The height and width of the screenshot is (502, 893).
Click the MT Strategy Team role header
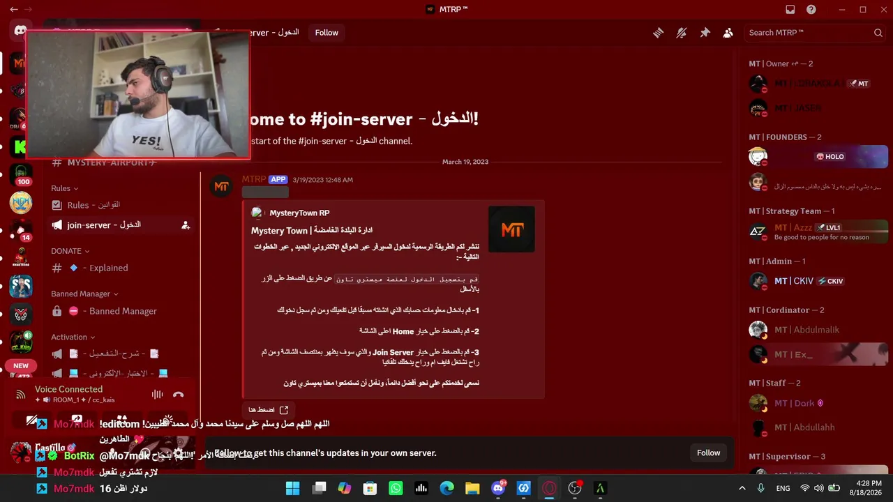pyautogui.click(x=792, y=211)
